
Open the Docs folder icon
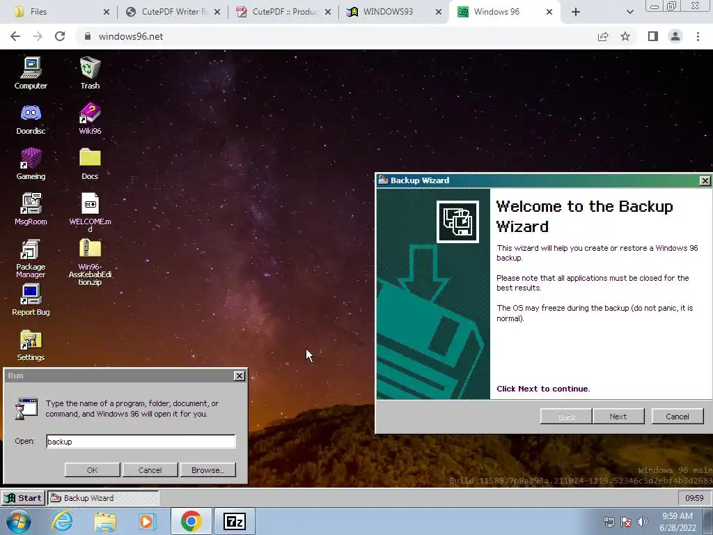click(x=90, y=164)
